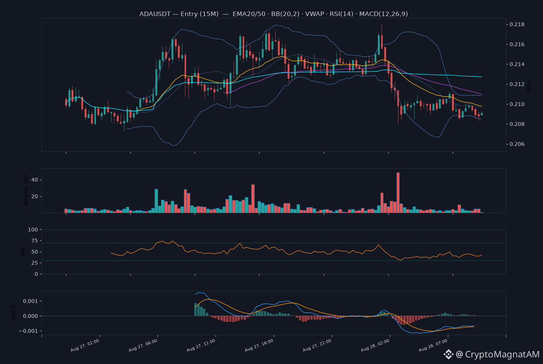Image resolution: width=543 pixels, height=364 pixels.
Task: Click the Volume axis title
Action: [x=26, y=190]
